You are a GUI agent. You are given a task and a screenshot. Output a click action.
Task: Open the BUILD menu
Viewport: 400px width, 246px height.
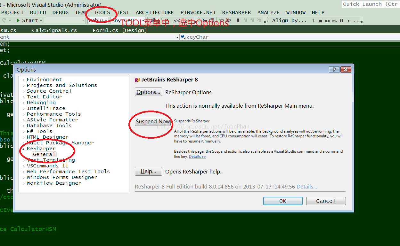point(38,12)
